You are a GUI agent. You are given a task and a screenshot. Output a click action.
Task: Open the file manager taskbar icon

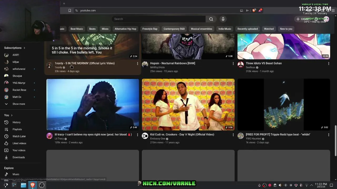click(x=23, y=185)
